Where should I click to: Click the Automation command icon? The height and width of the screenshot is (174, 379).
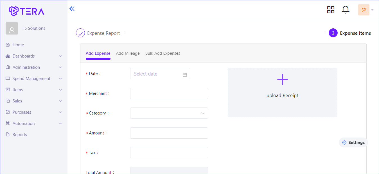click(x=8, y=123)
